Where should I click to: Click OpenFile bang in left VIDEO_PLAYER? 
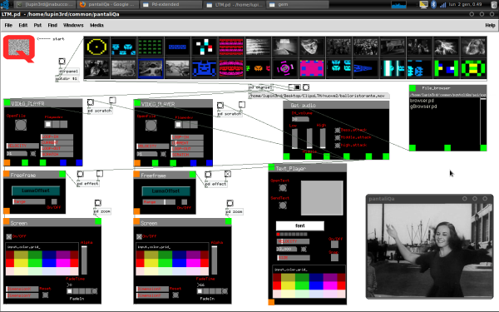coord(21,125)
